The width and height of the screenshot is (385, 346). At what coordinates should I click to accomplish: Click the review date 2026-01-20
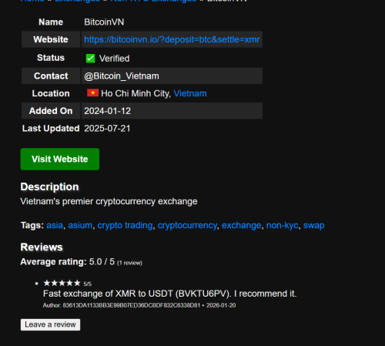tap(221, 305)
